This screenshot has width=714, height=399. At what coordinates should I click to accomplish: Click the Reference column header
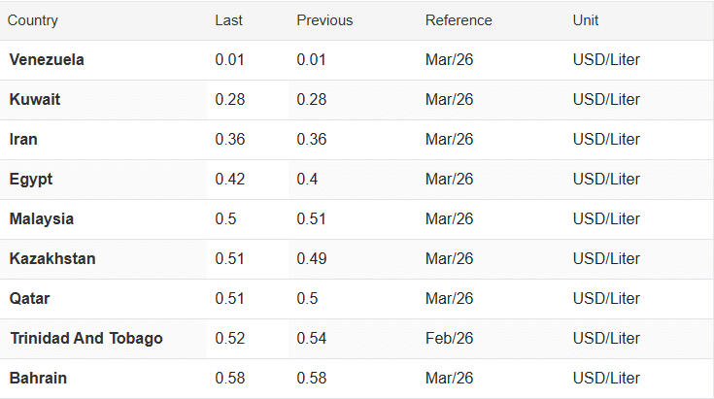pyautogui.click(x=459, y=20)
